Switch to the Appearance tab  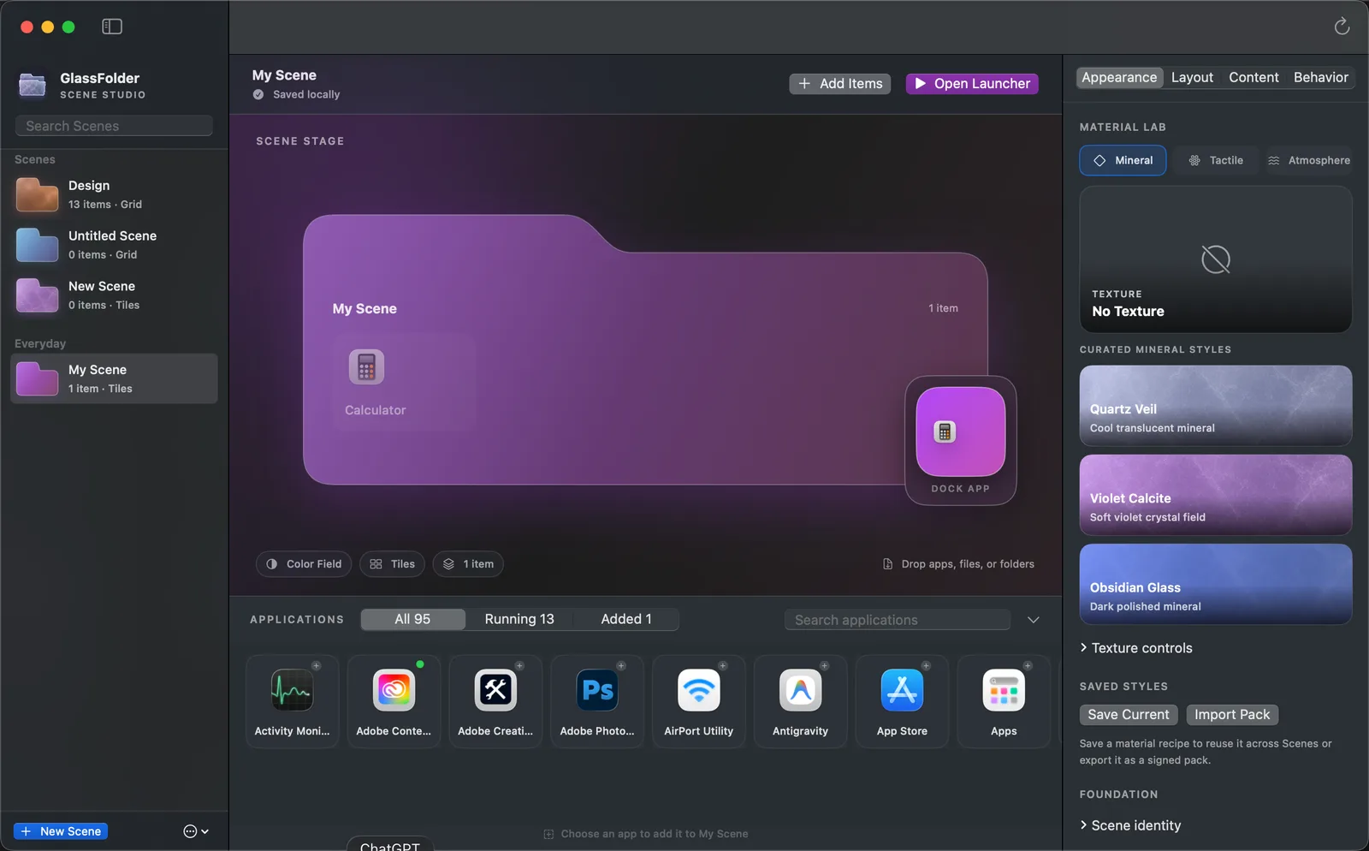click(1119, 77)
